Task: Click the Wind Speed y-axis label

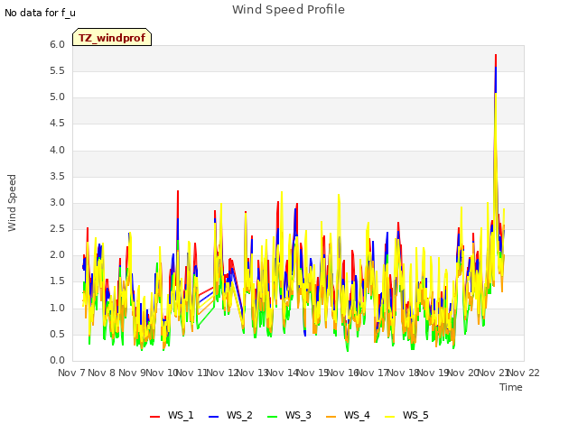Action: point(12,203)
